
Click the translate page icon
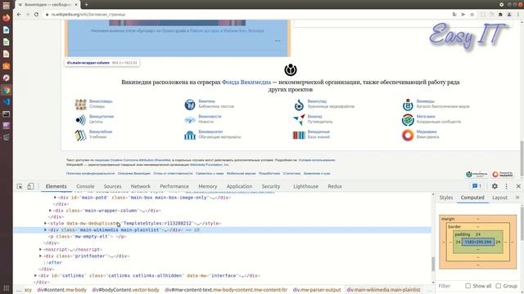(454, 15)
